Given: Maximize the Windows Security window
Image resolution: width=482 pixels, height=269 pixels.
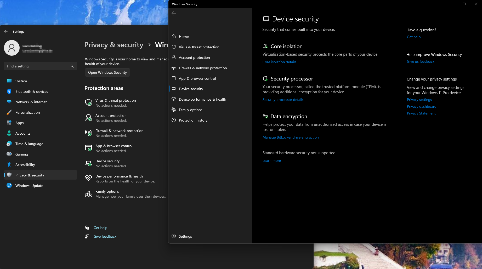Looking at the screenshot, I should click(x=464, y=4).
